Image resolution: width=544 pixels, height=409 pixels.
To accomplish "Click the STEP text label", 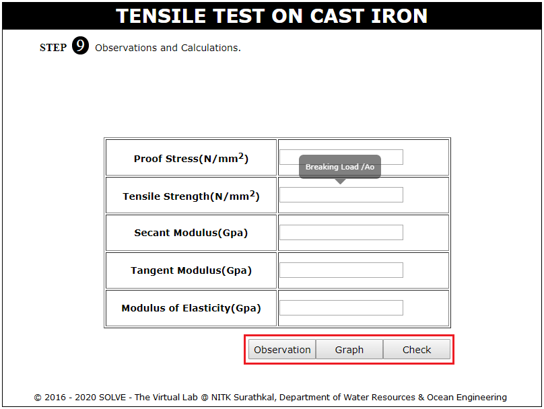I will (x=53, y=48).
